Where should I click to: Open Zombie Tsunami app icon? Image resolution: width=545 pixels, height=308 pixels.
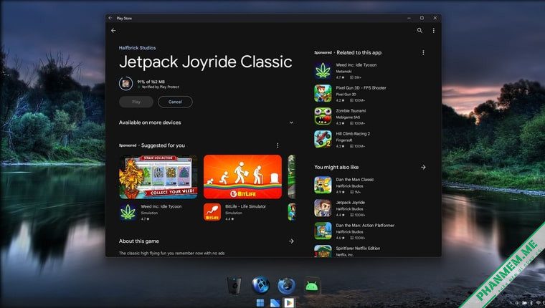pyautogui.click(x=323, y=116)
